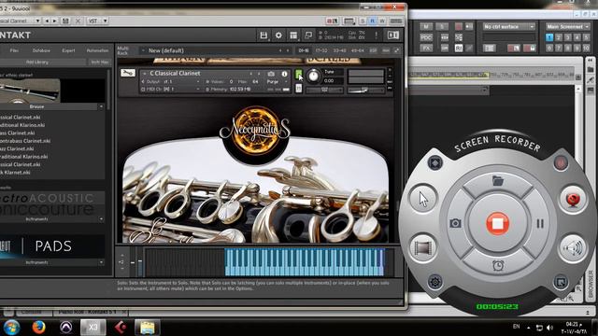Image resolution: width=598 pixels, height=336 pixels.
Task: Toggle the M mute button in Sonar control bar
Action: [x=426, y=26]
